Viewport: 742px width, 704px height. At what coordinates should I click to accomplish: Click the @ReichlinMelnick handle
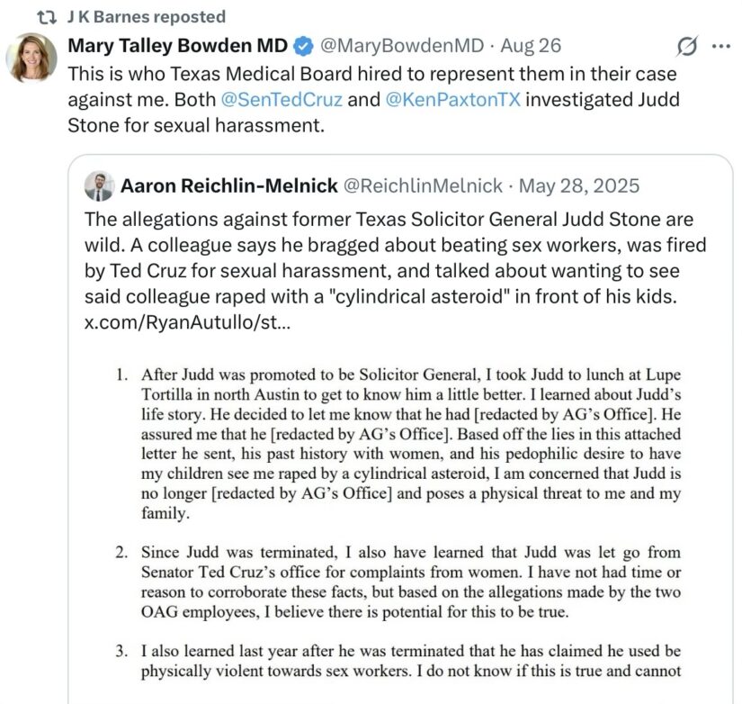423,185
